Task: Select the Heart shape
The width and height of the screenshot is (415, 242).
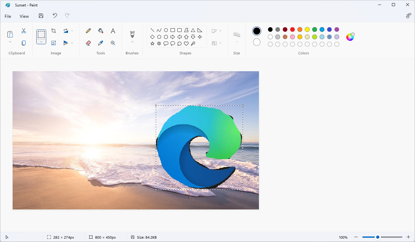Action: 186,44
